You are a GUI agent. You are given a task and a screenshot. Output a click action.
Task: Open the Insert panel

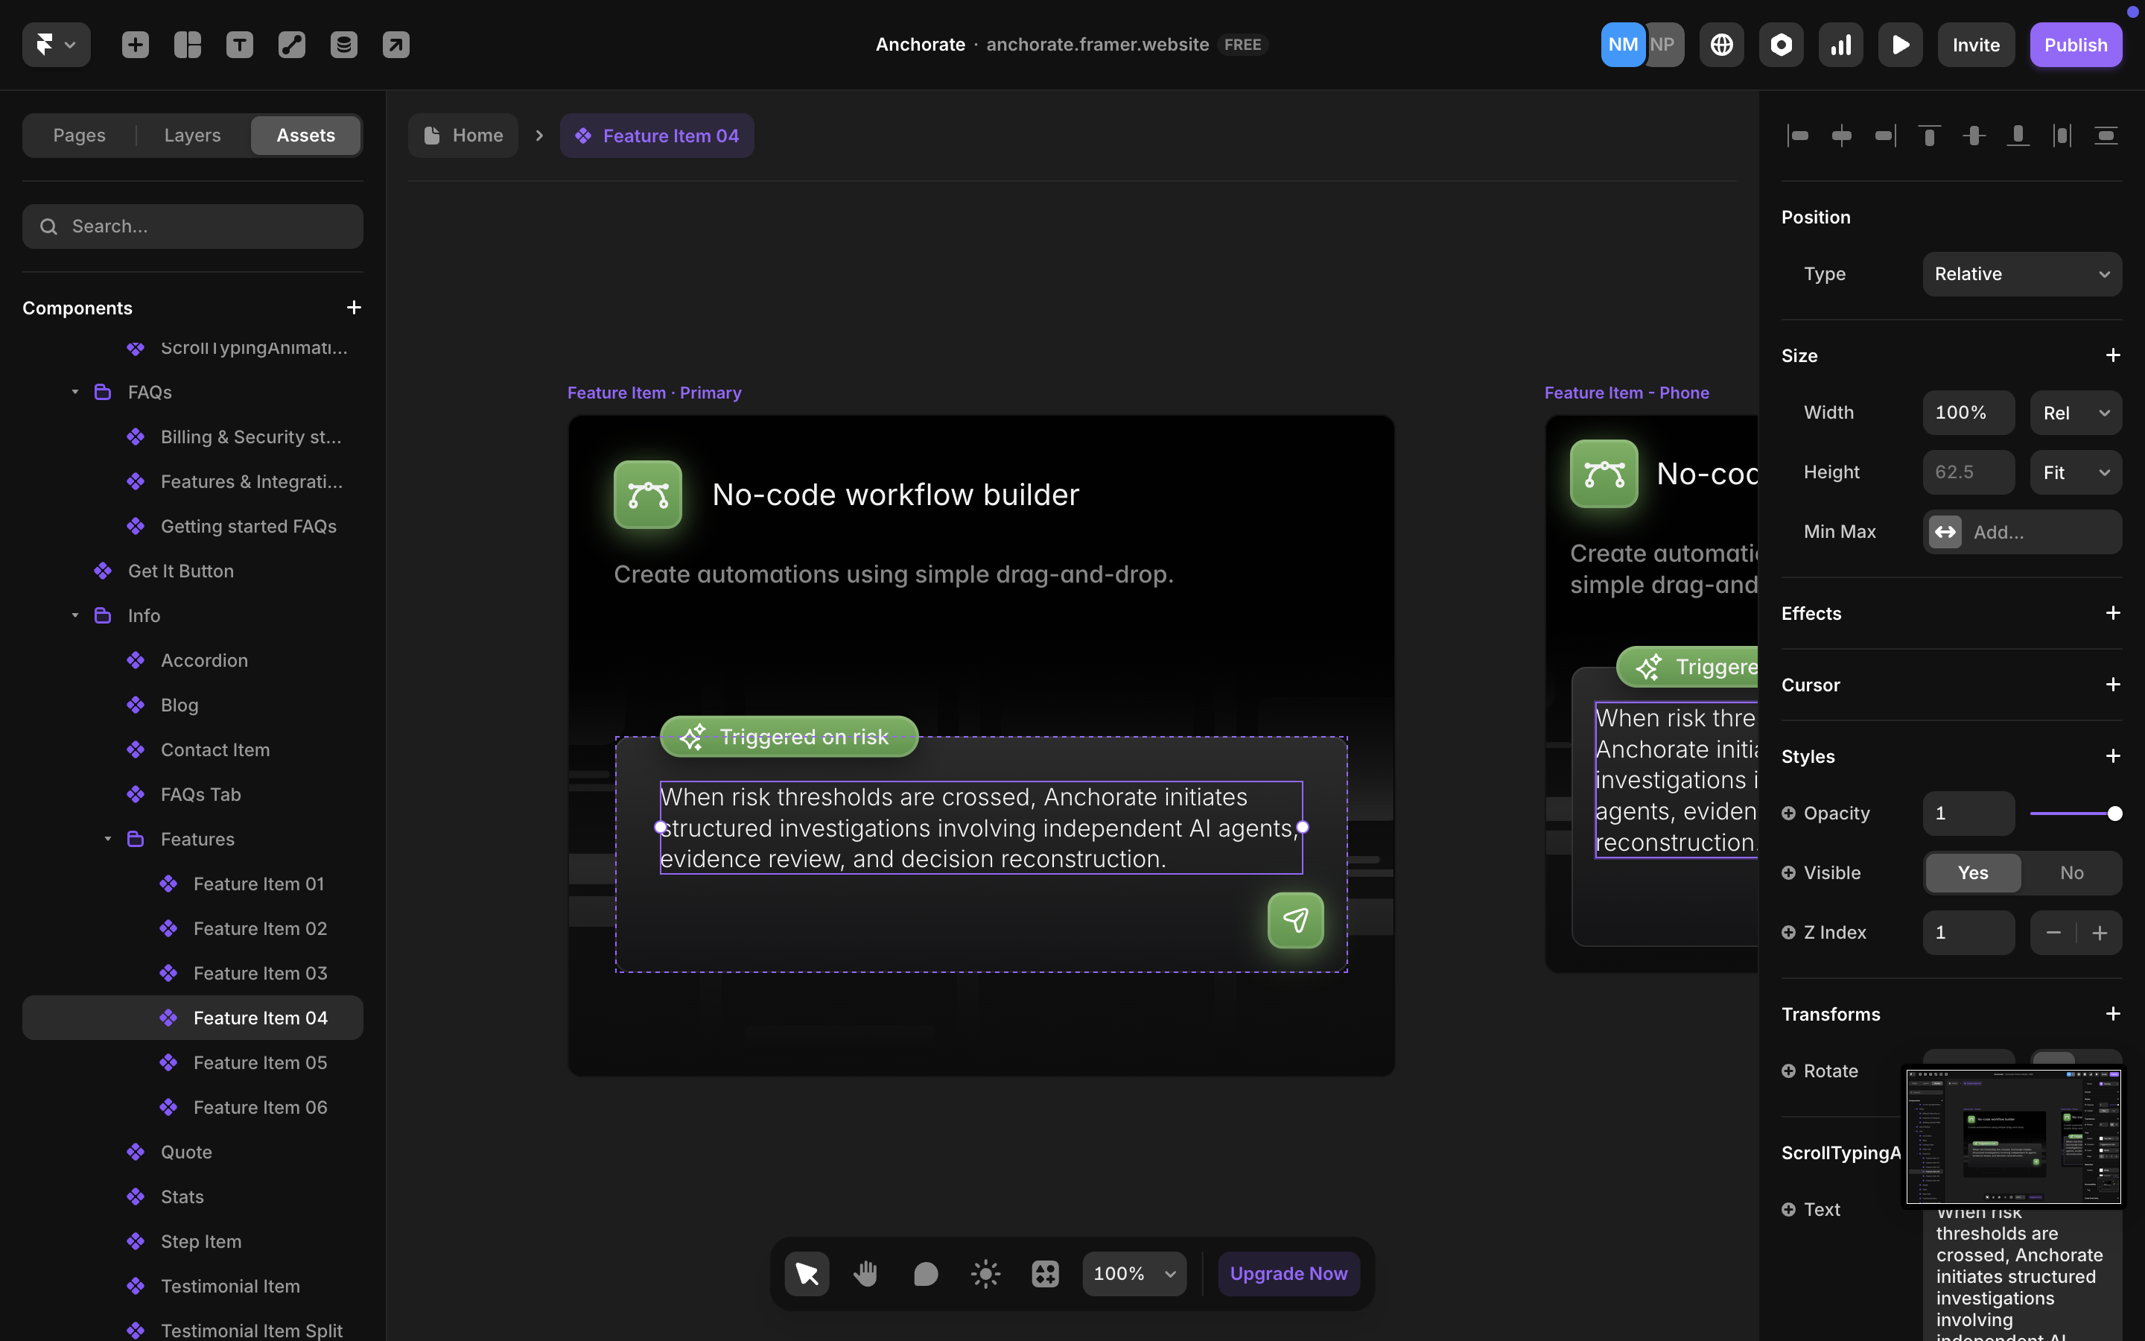135,45
